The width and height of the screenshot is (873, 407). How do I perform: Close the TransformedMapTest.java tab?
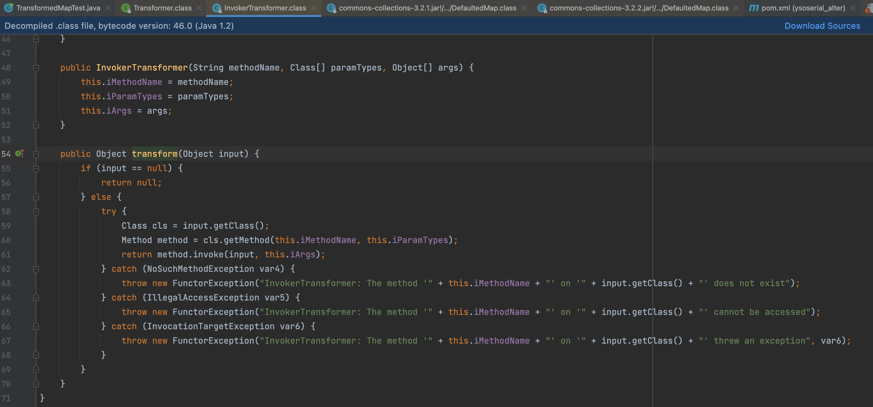(108, 8)
